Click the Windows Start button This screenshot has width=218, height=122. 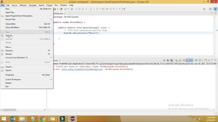[x=4, y=119]
